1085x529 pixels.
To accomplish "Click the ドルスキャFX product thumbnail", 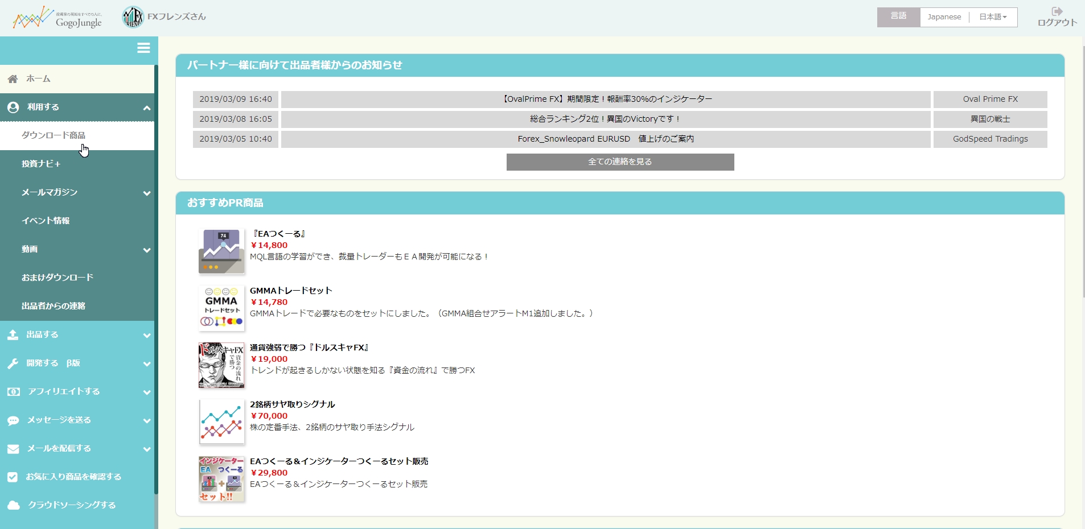I will point(221,365).
